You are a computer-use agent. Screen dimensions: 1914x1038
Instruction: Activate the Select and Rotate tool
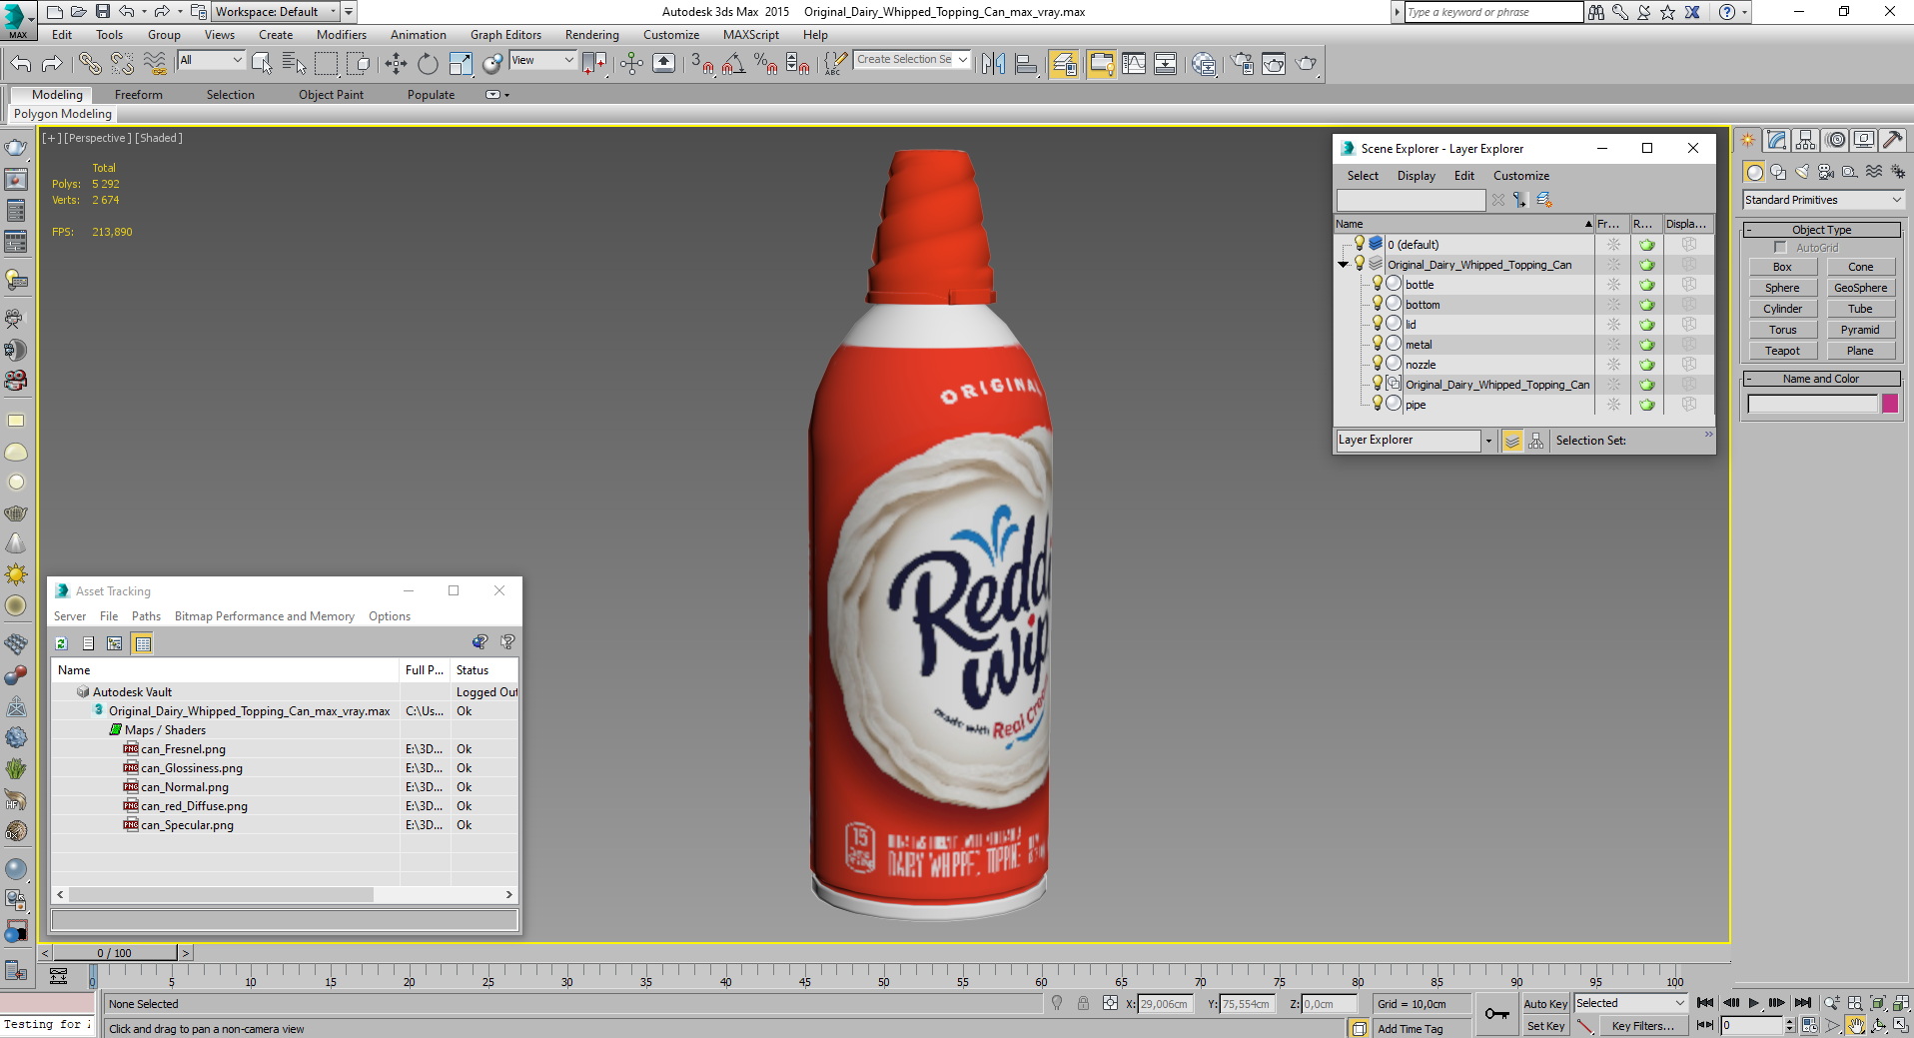428,64
